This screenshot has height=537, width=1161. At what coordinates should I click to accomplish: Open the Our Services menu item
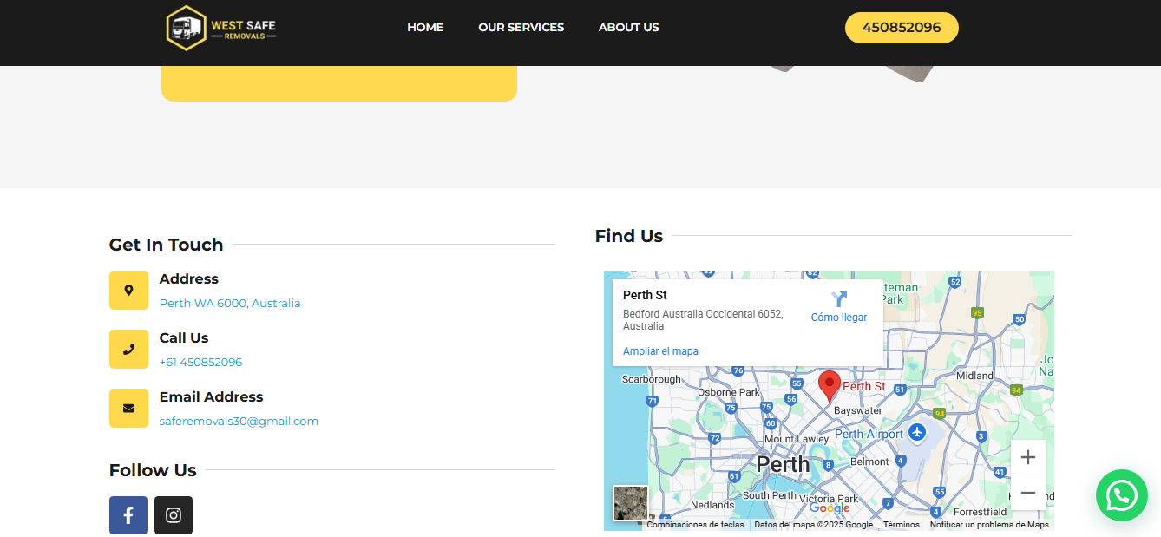[x=521, y=28]
